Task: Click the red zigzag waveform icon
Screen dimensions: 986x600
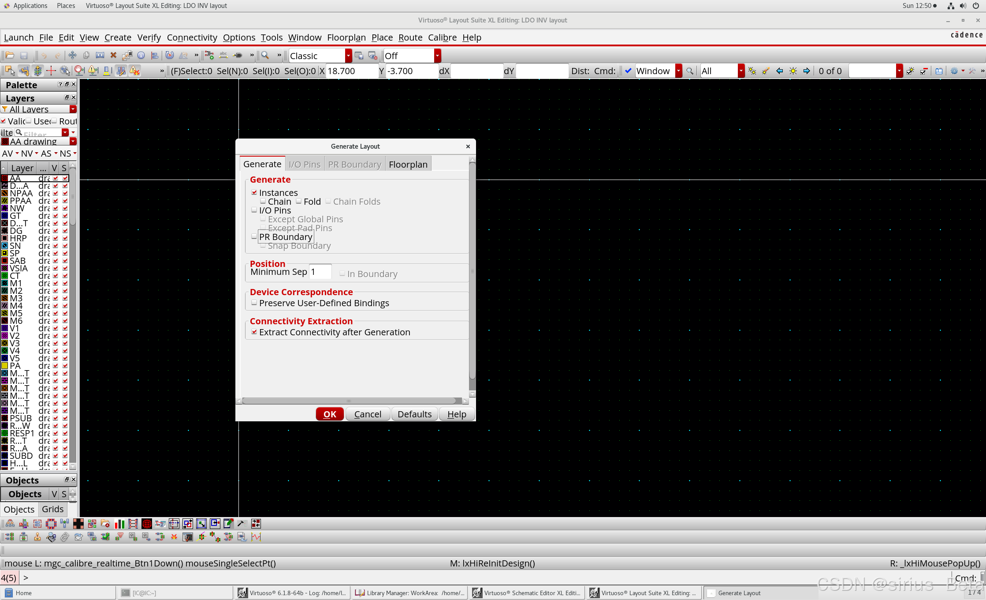Action: click(256, 537)
